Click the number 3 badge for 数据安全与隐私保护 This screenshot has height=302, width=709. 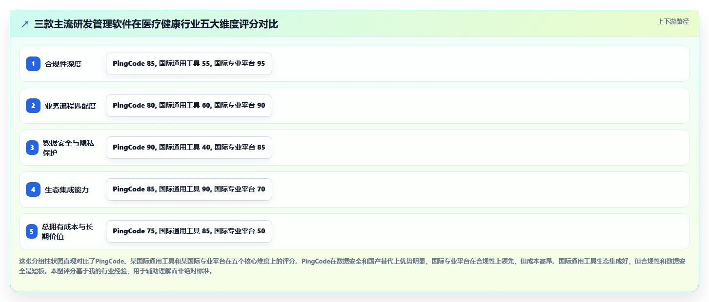32,148
